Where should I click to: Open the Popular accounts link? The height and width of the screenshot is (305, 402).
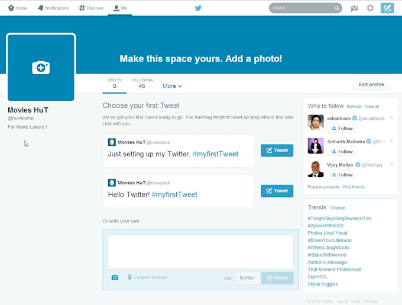pyautogui.click(x=323, y=187)
